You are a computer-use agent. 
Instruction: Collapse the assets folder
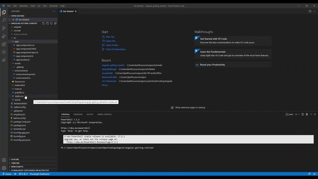click(18, 64)
